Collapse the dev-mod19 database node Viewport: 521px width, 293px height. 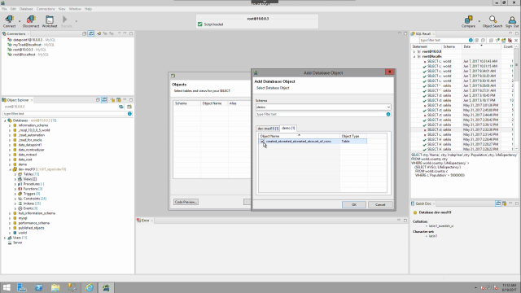coord(10,169)
